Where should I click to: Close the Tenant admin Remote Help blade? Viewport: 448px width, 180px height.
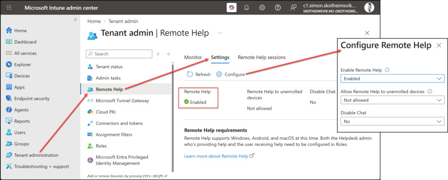(x=367, y=33)
